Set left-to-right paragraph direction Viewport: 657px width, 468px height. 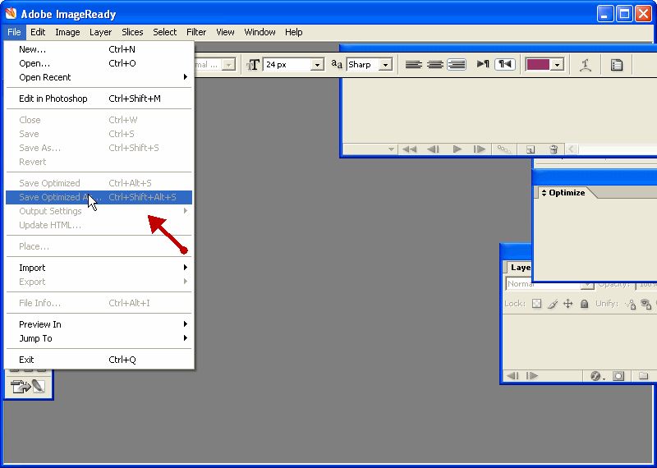click(483, 64)
